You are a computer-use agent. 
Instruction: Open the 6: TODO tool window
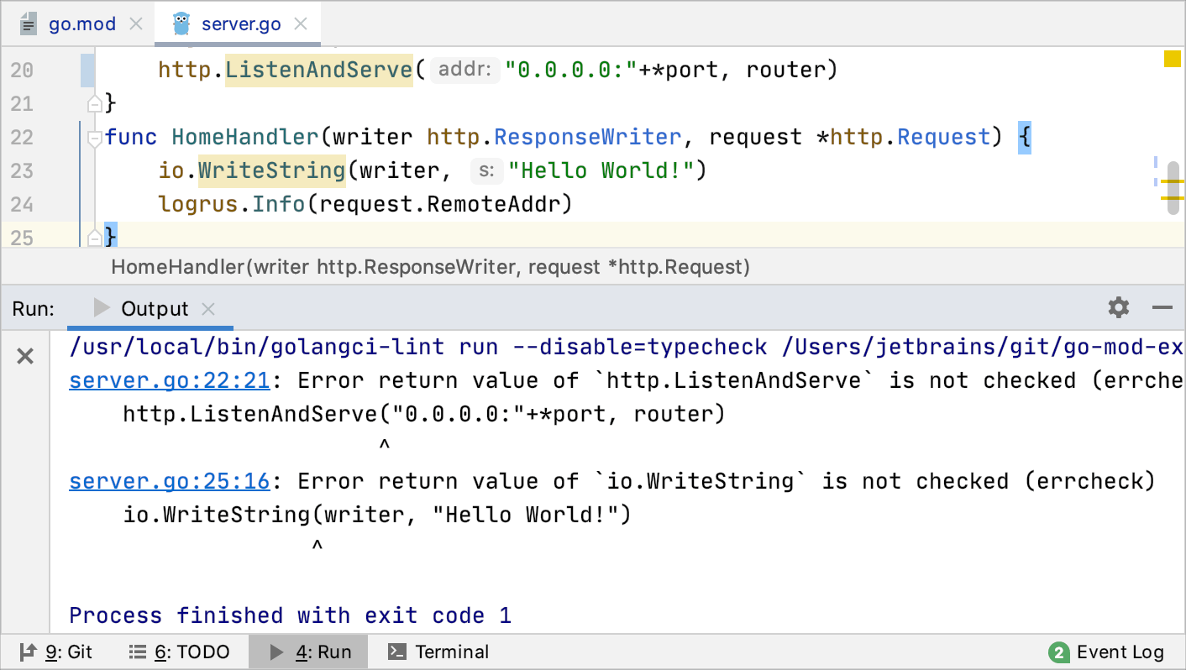(x=179, y=652)
